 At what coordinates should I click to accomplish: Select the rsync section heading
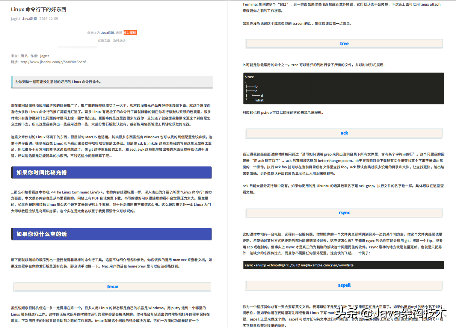344,213
